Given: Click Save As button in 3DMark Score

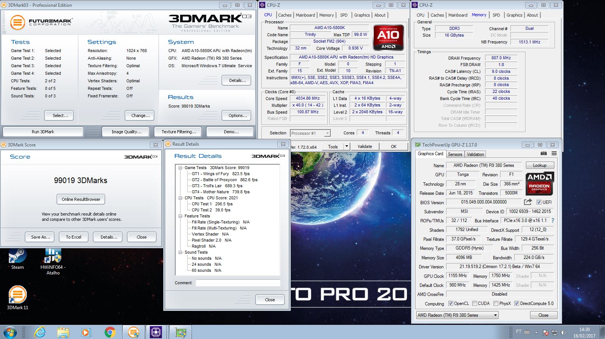Looking at the screenshot, I should pos(40,237).
